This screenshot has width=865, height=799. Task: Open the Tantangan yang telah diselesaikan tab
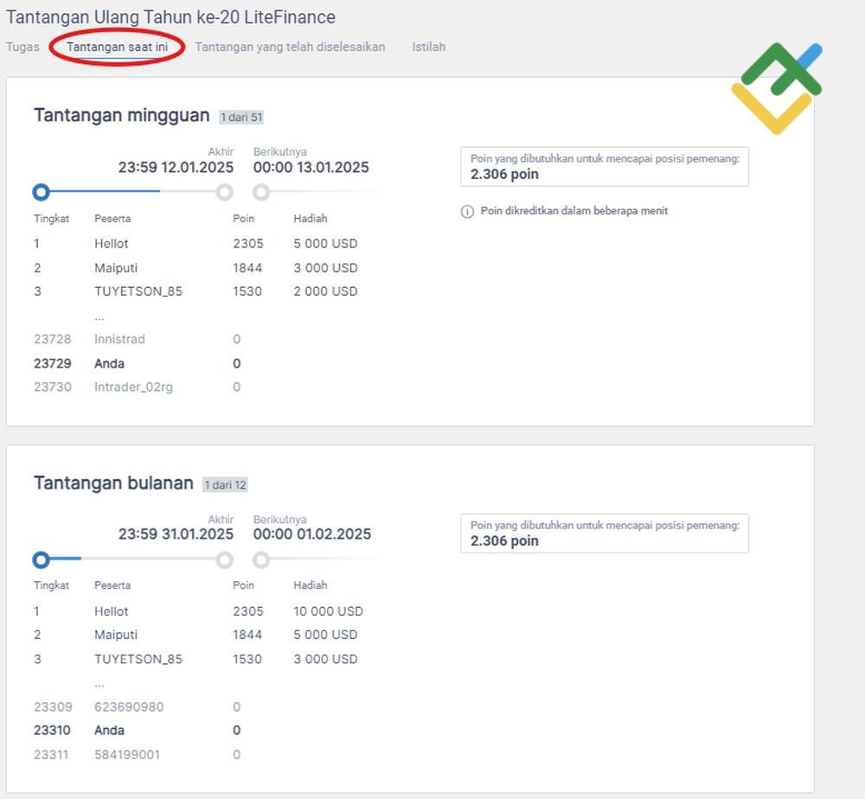[289, 47]
